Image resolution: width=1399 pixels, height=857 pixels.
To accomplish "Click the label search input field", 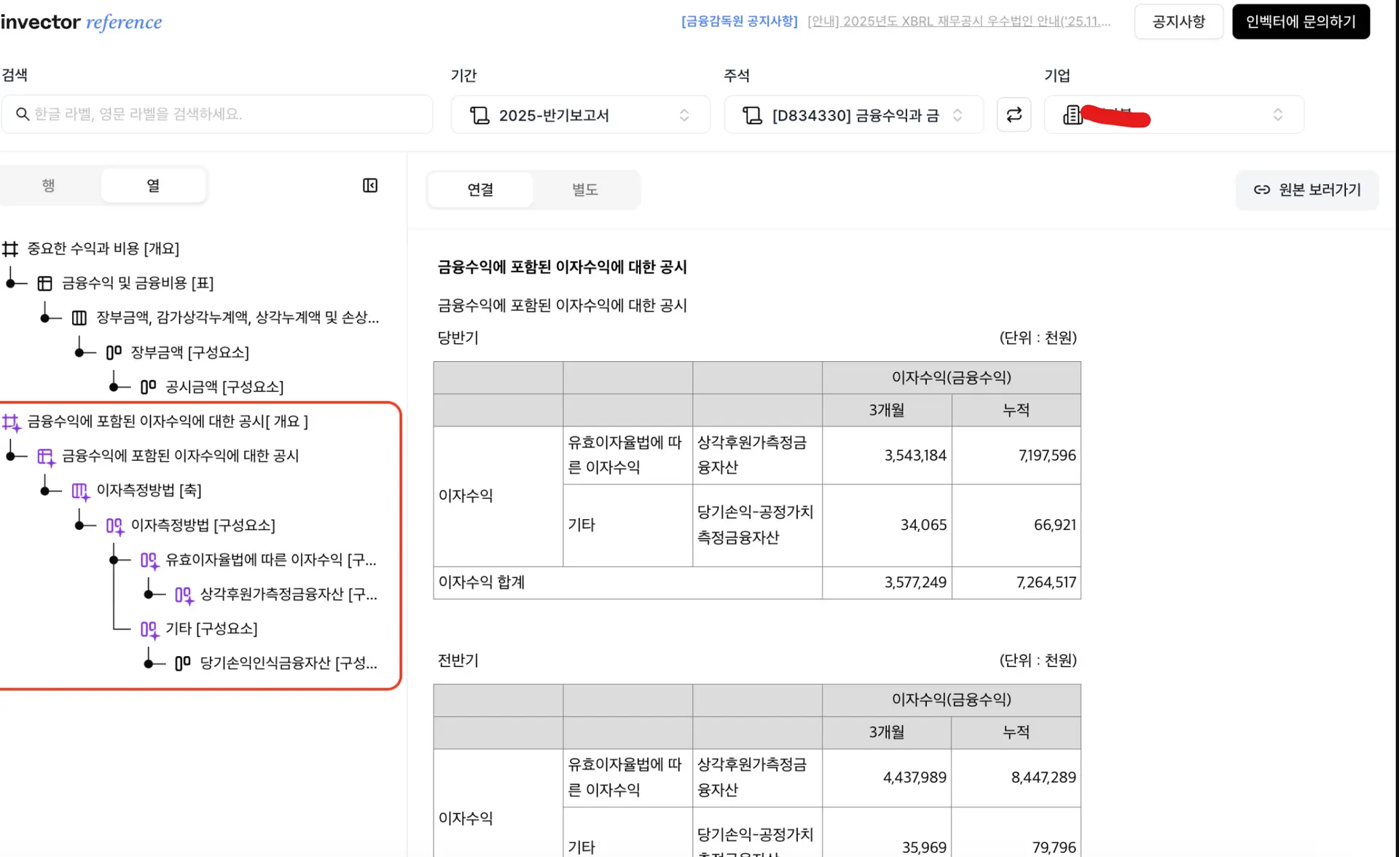I will (226, 114).
